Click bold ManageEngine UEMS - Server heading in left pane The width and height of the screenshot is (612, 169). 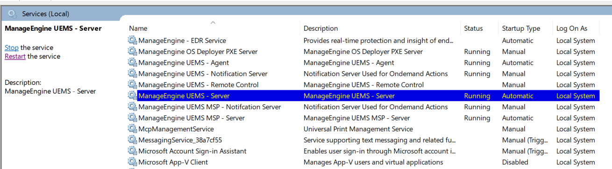point(53,28)
